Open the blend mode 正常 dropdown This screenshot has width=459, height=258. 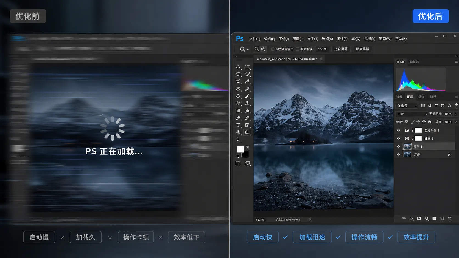click(412, 114)
